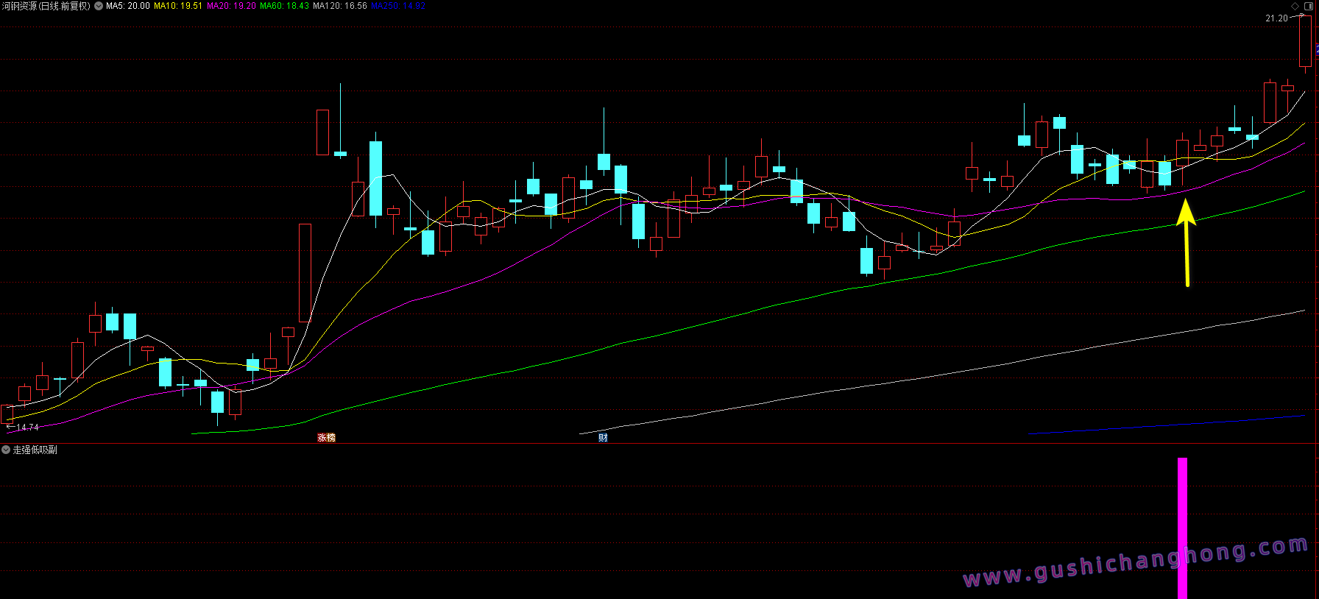1319x599 pixels.
Task: Click the 21.20 high price label
Action: 1276,18
